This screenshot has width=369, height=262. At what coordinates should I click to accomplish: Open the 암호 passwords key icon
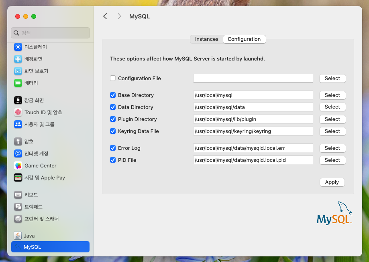click(18, 141)
